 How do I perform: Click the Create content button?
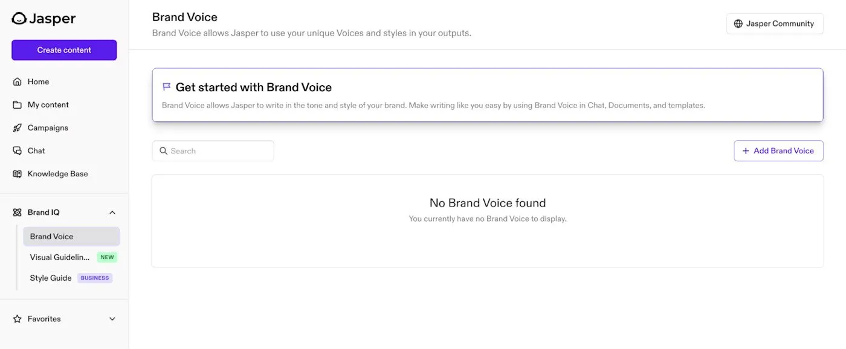pos(63,50)
